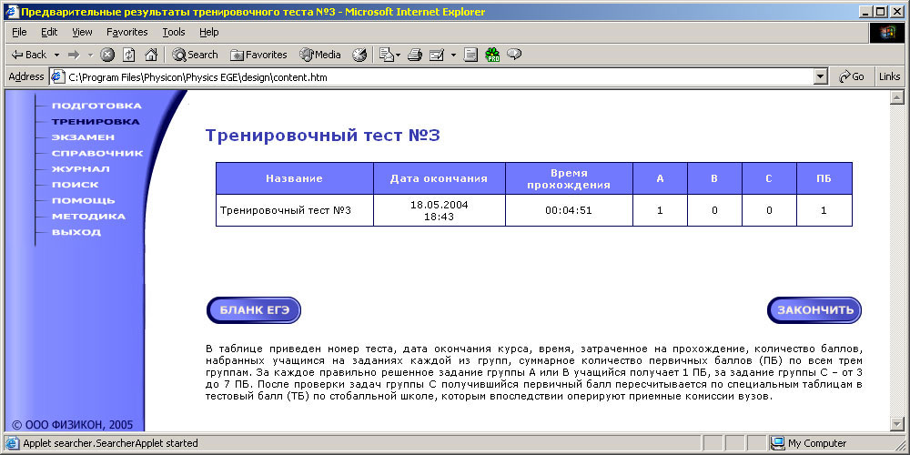Click the Тренировочный тест №3 page heading
The height and width of the screenshot is (455, 910).
click(x=323, y=136)
